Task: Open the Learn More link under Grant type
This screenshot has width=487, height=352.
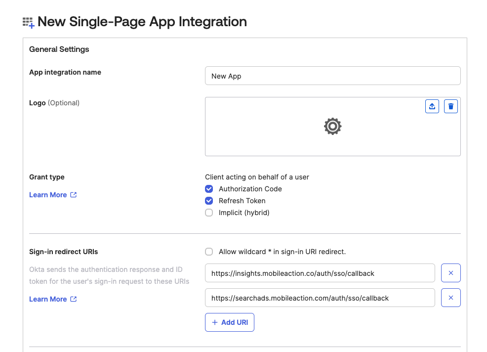Action: click(47, 194)
